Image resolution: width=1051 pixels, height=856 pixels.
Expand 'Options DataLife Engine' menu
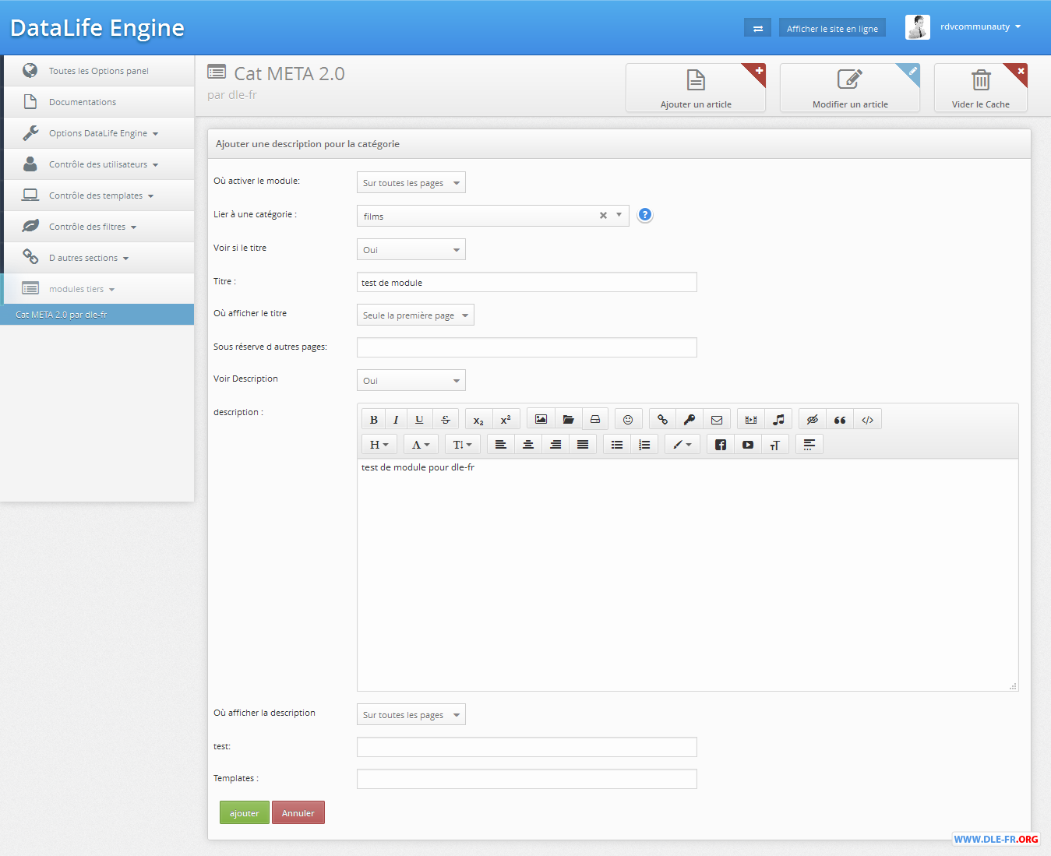(97, 133)
